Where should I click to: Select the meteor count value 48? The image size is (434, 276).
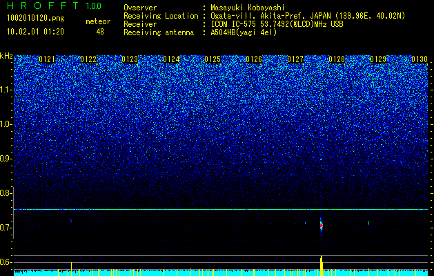click(100, 32)
